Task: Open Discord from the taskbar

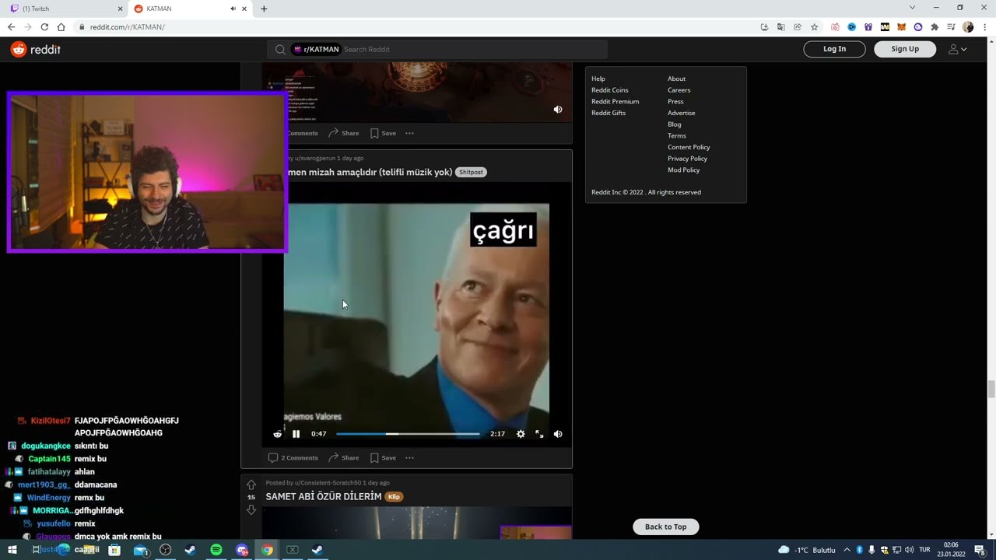Action: point(242,550)
